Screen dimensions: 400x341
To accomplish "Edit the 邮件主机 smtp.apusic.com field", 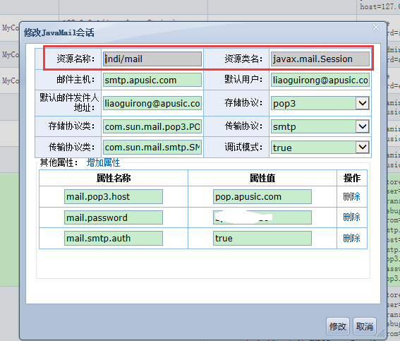I will (152, 80).
